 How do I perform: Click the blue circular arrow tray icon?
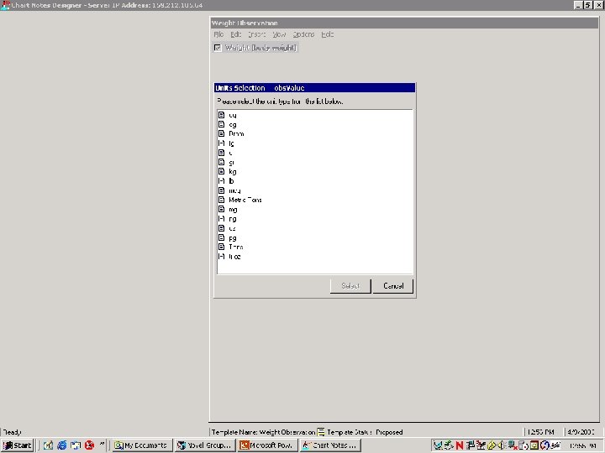pyautogui.click(x=544, y=445)
